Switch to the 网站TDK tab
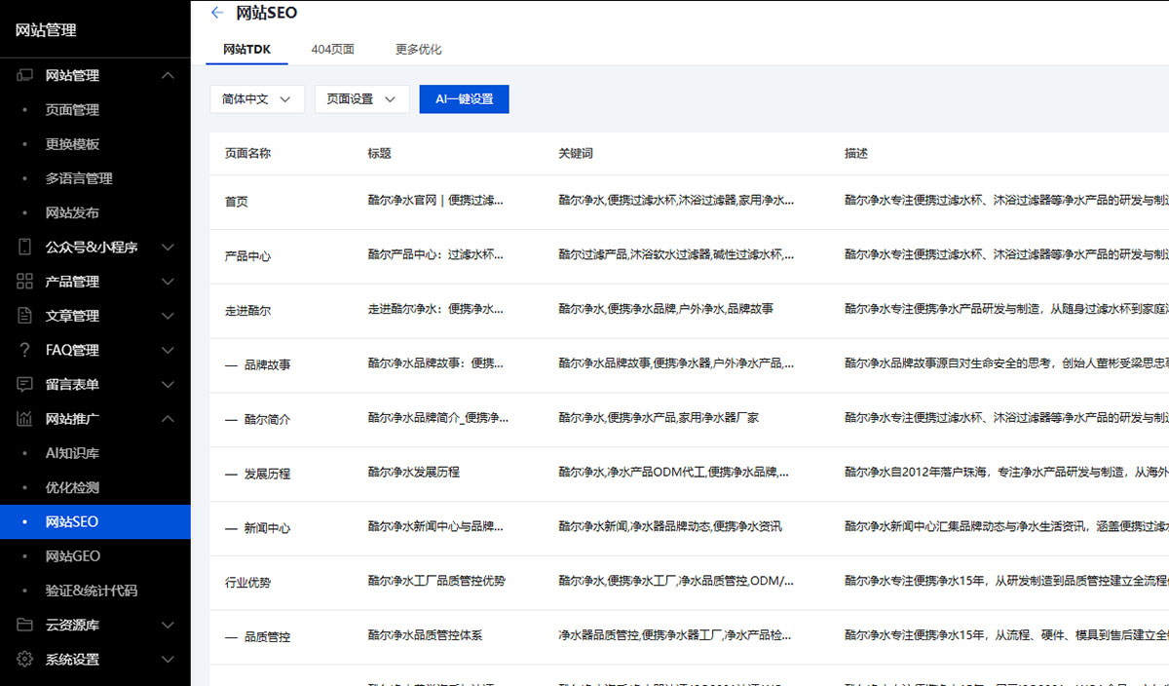The width and height of the screenshot is (1169, 686). point(246,49)
